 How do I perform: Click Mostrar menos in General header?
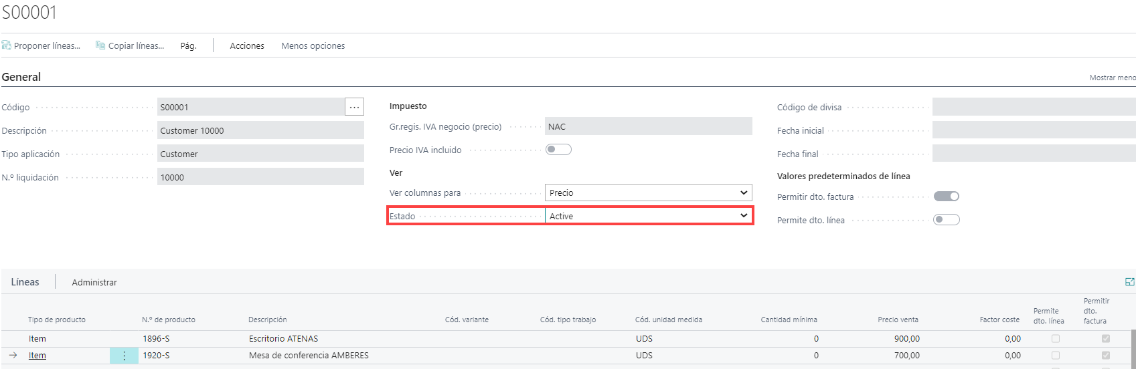tap(1111, 78)
